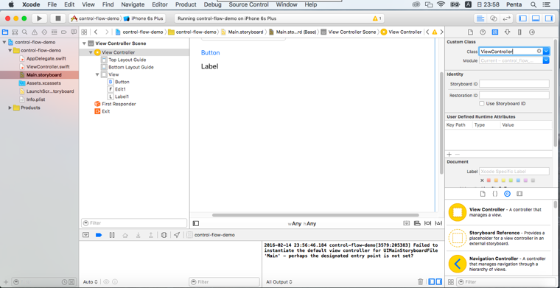This screenshot has width=560, height=288.
Task: Pause program execution in debug bar
Action: click(112, 235)
